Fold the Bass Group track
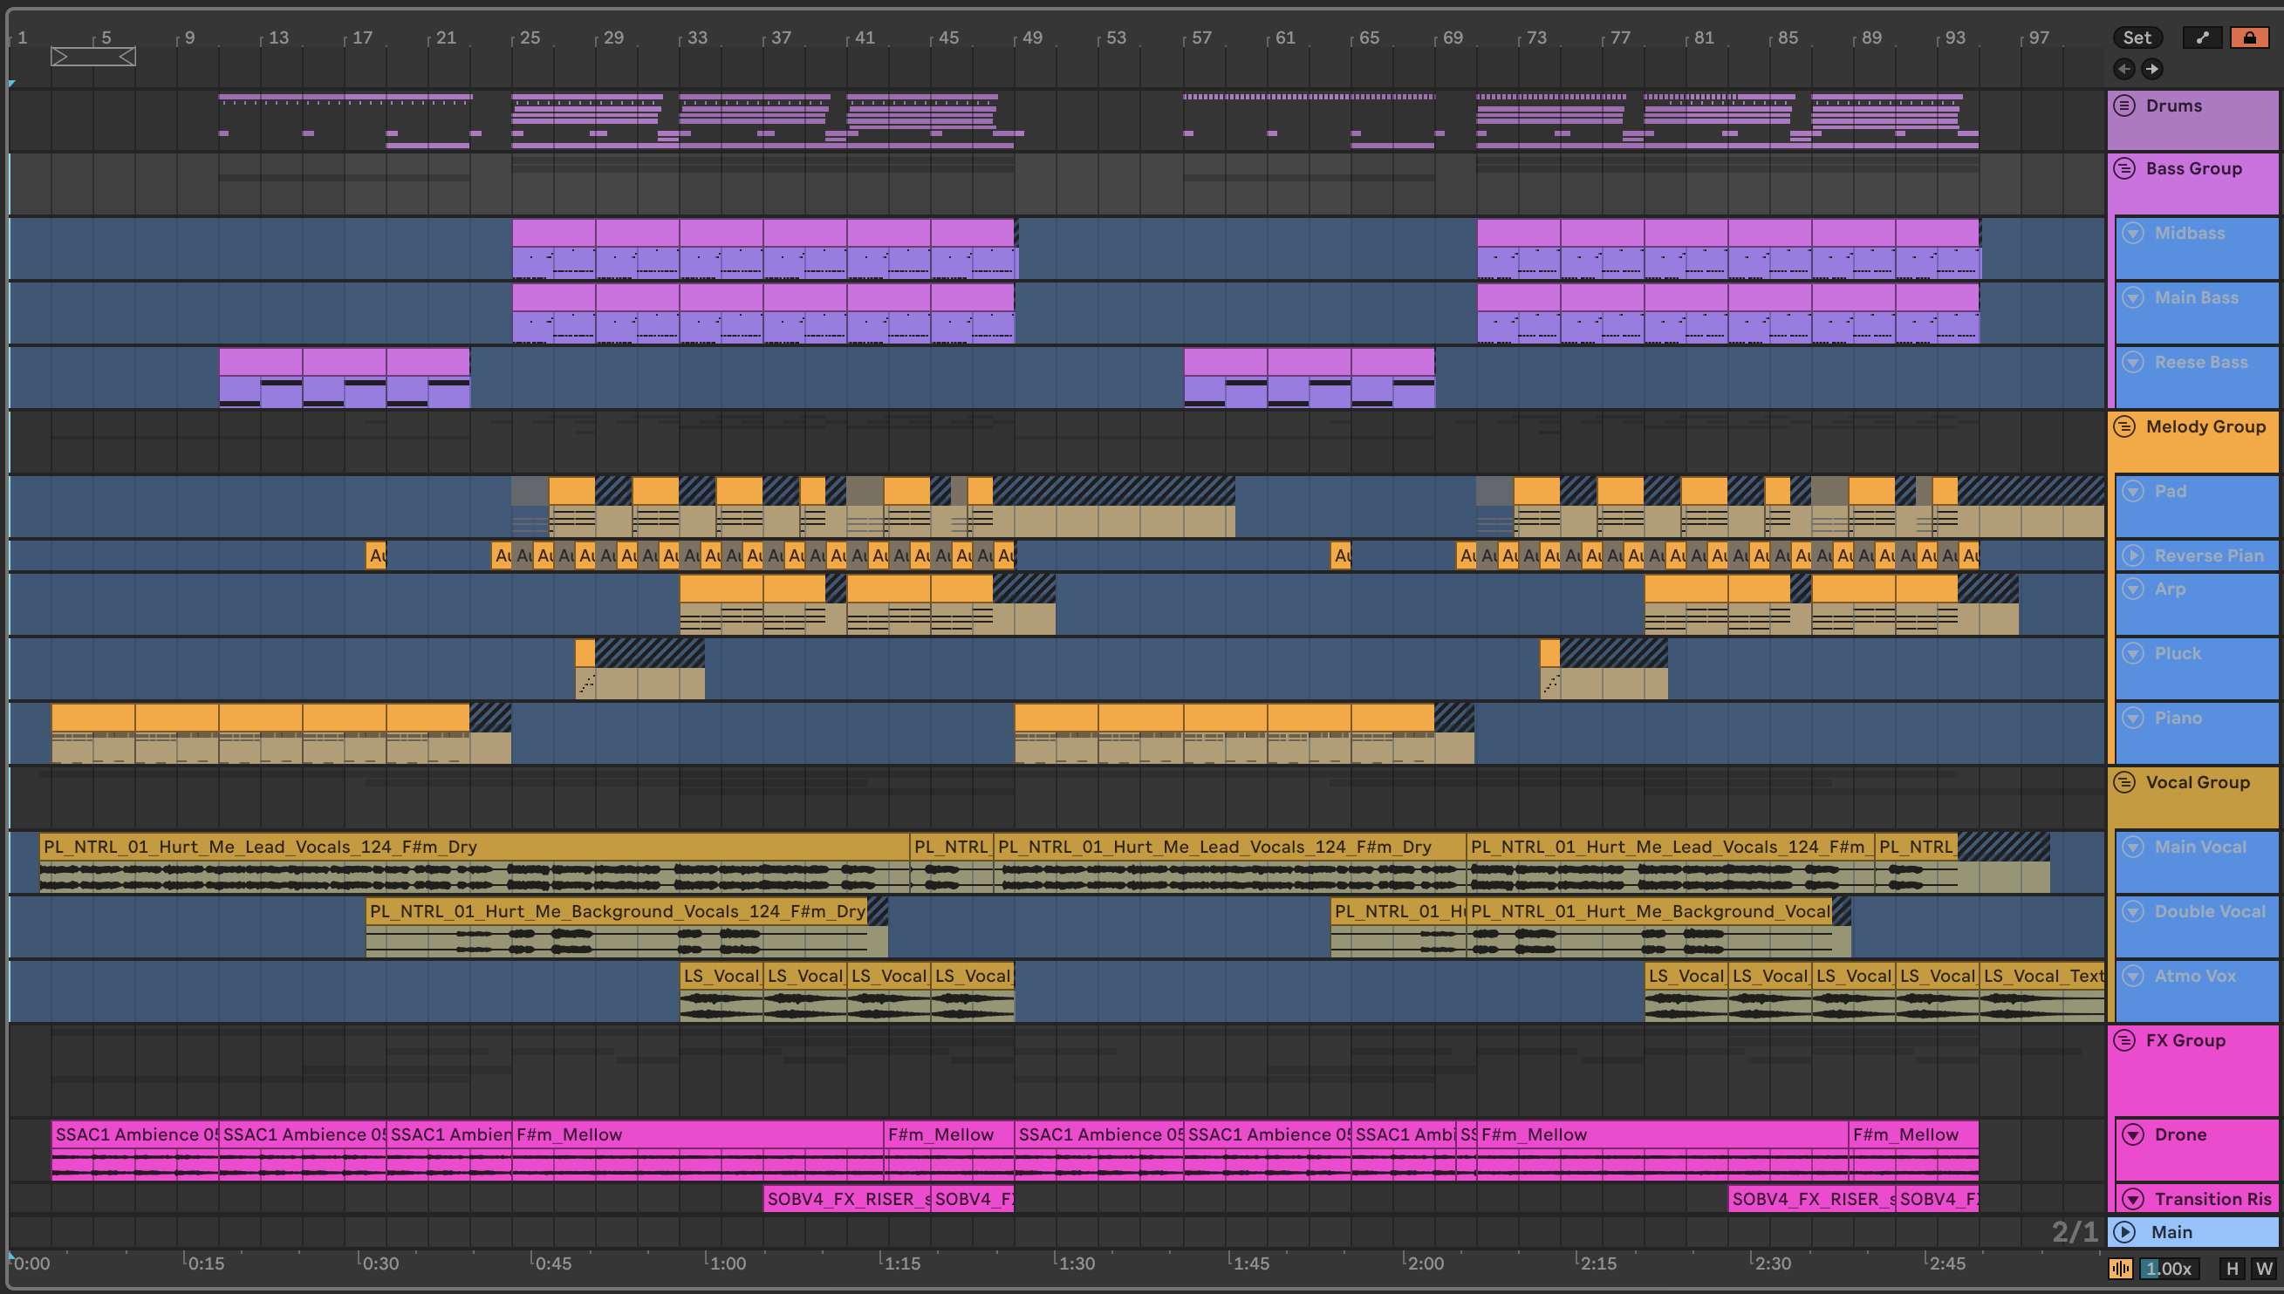The height and width of the screenshot is (1294, 2284). 2124,169
